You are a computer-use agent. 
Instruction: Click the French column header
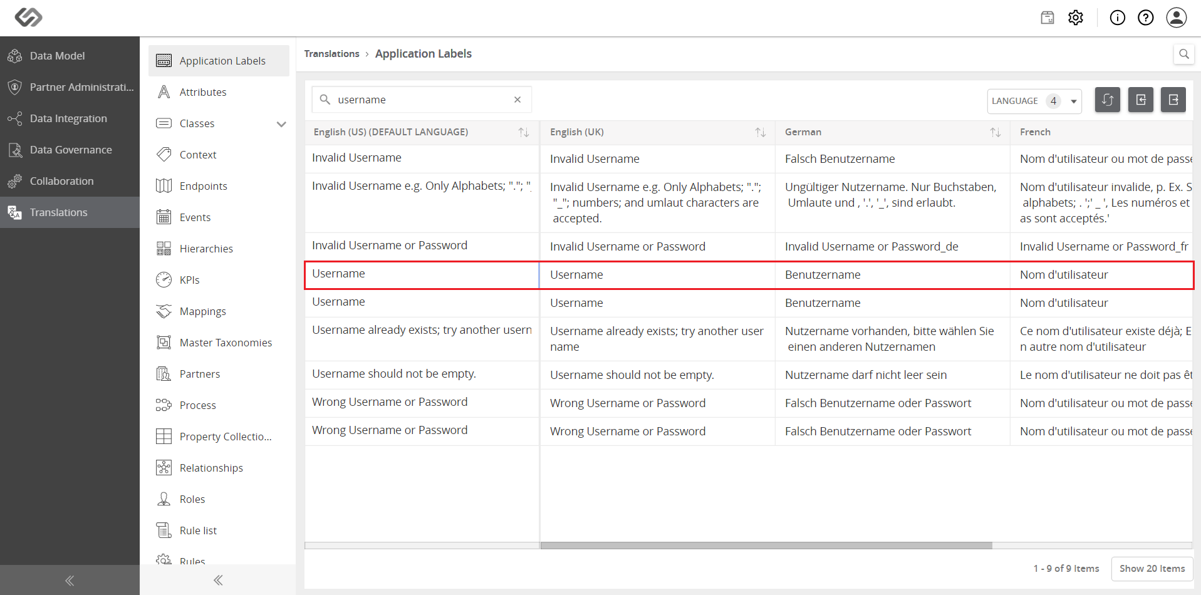(1101, 132)
